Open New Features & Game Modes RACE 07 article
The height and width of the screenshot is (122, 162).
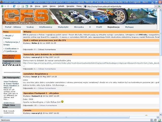pyautogui.click(x=11, y=85)
